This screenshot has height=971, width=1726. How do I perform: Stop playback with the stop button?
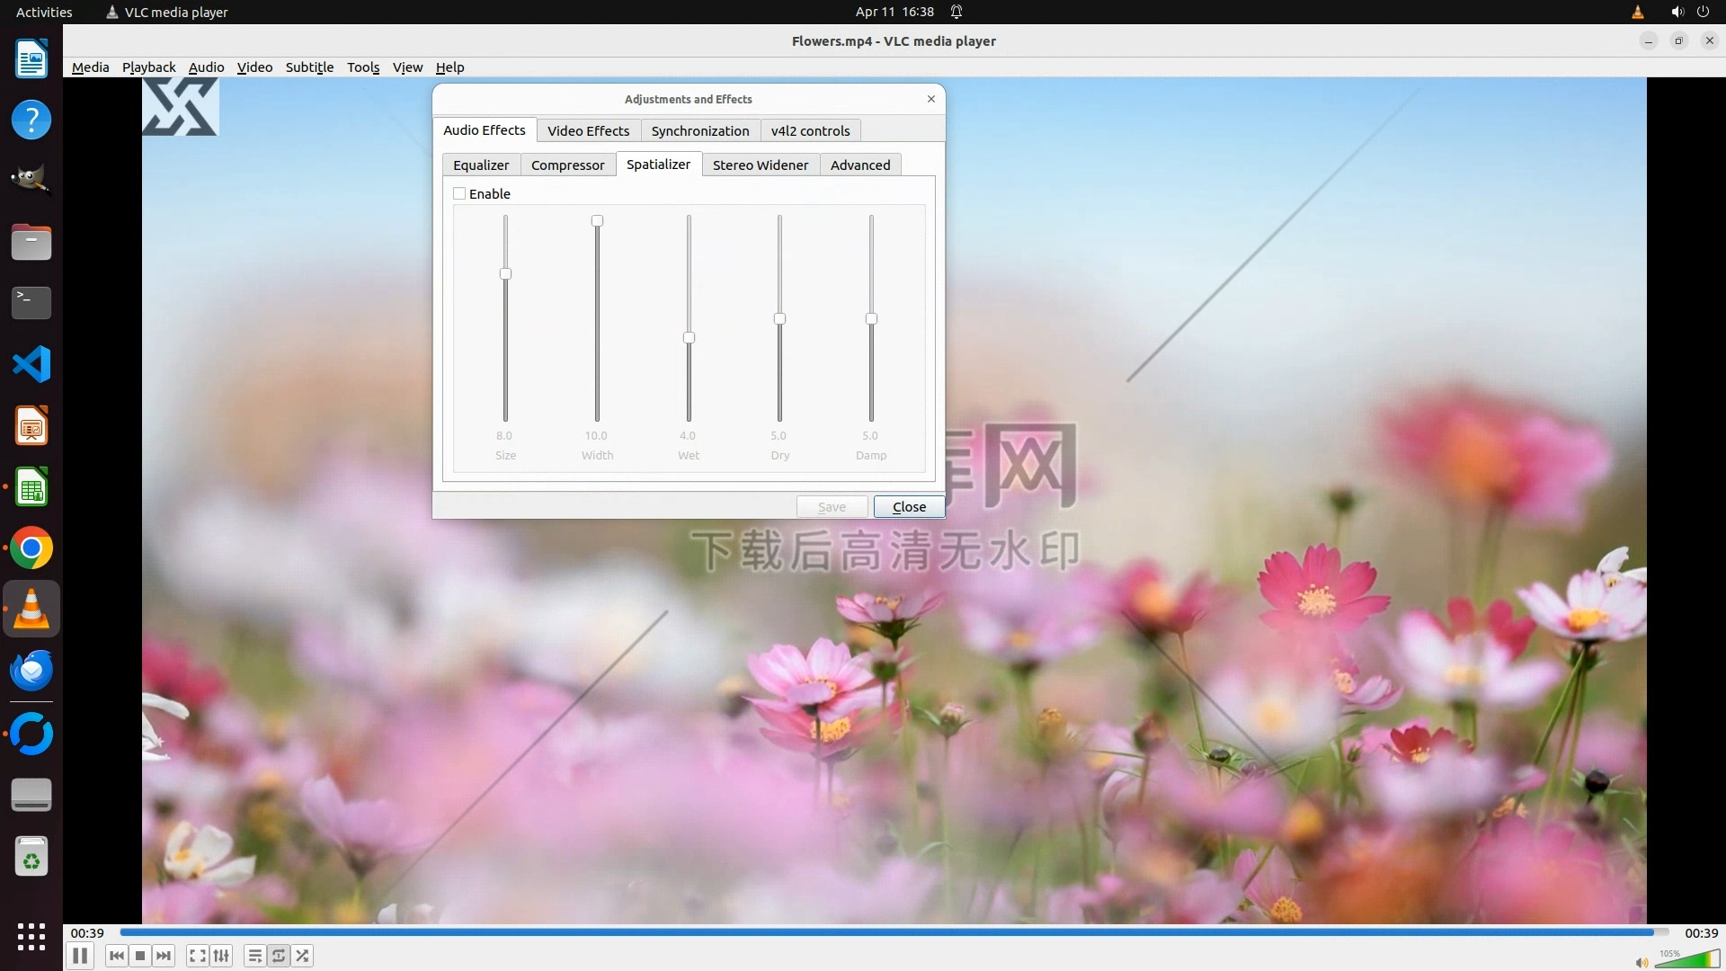pos(140,956)
